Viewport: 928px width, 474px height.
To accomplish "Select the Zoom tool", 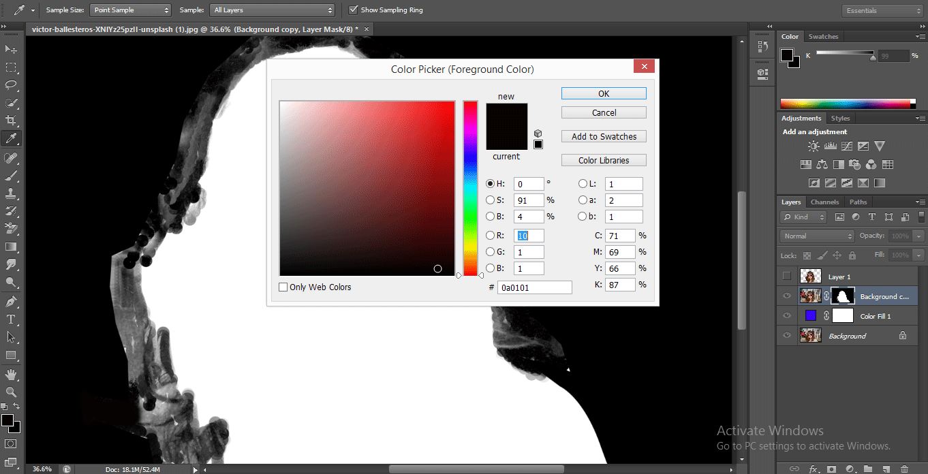I will pos(12,392).
